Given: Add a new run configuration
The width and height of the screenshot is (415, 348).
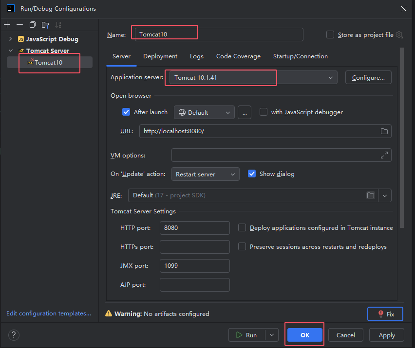Looking at the screenshot, I should pos(7,25).
